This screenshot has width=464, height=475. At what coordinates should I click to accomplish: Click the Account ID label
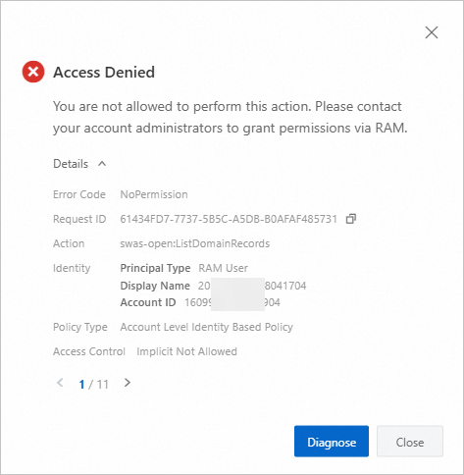click(148, 302)
